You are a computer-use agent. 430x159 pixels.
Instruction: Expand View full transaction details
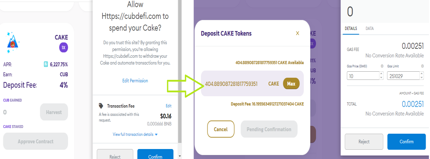click(135, 134)
